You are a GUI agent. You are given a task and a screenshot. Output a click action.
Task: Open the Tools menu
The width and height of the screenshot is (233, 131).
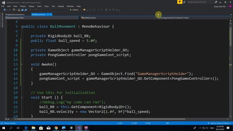click(46, 6)
